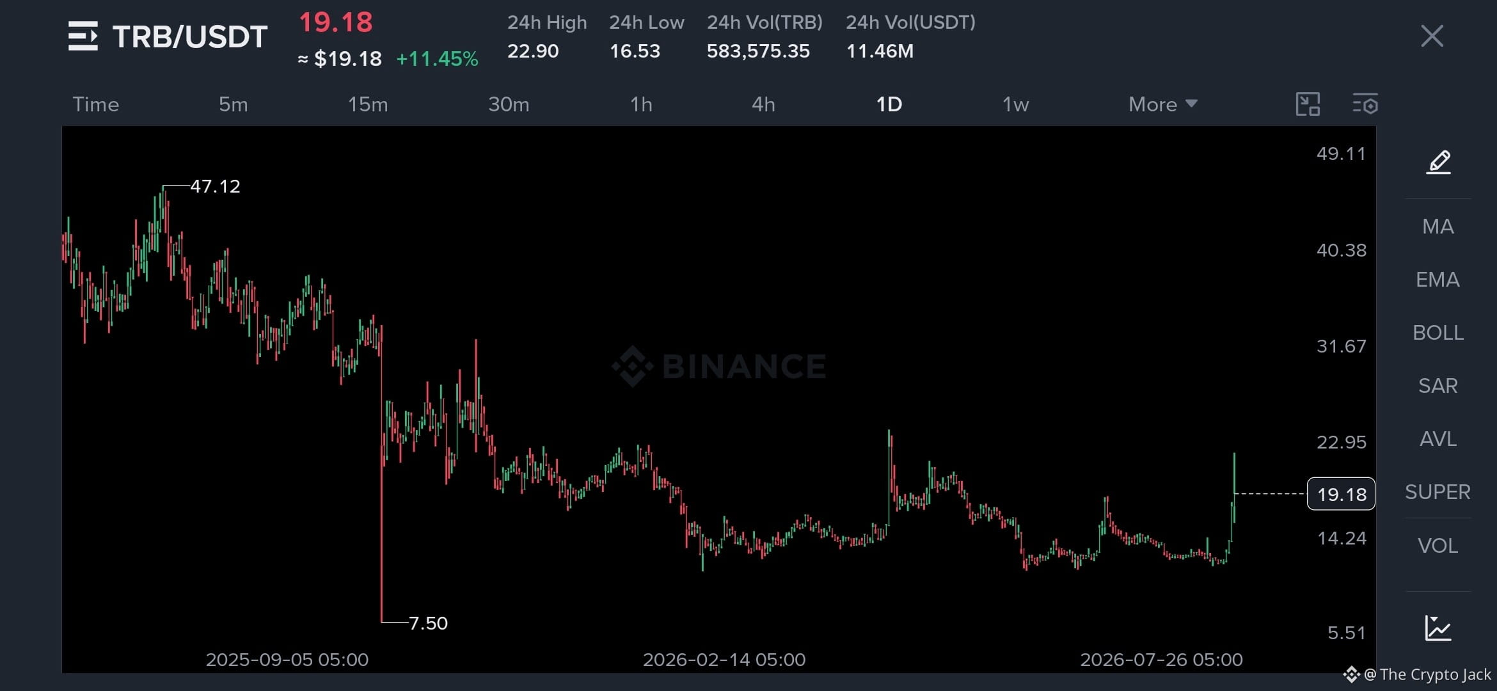Tap the 22.95 price axis label
Image resolution: width=1497 pixels, height=691 pixels.
[1341, 442]
